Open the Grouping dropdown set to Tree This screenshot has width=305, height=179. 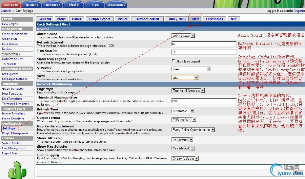pyautogui.click(x=191, y=69)
